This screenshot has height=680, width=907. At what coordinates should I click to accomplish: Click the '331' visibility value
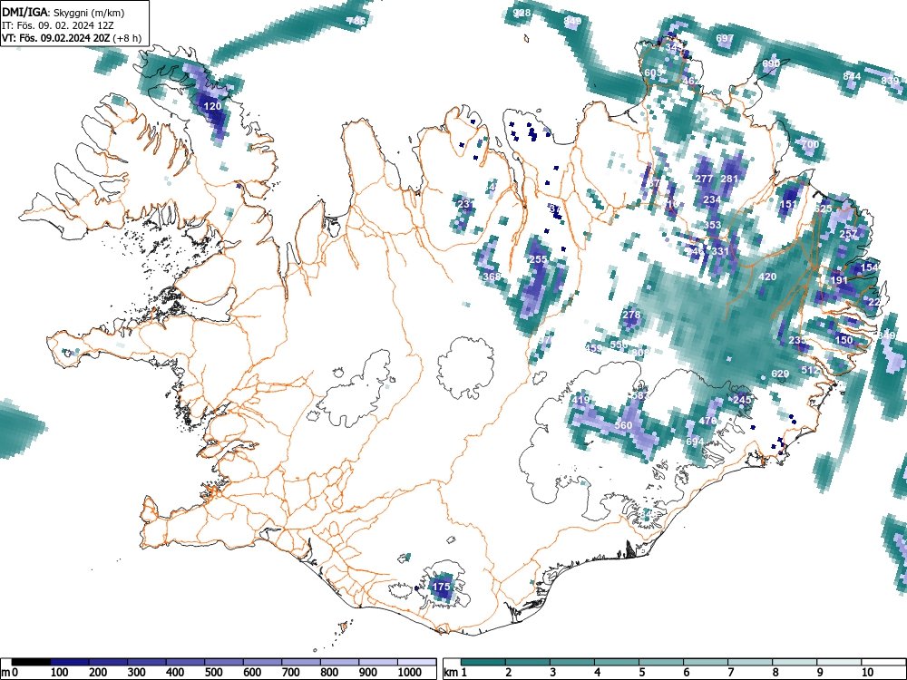point(720,251)
